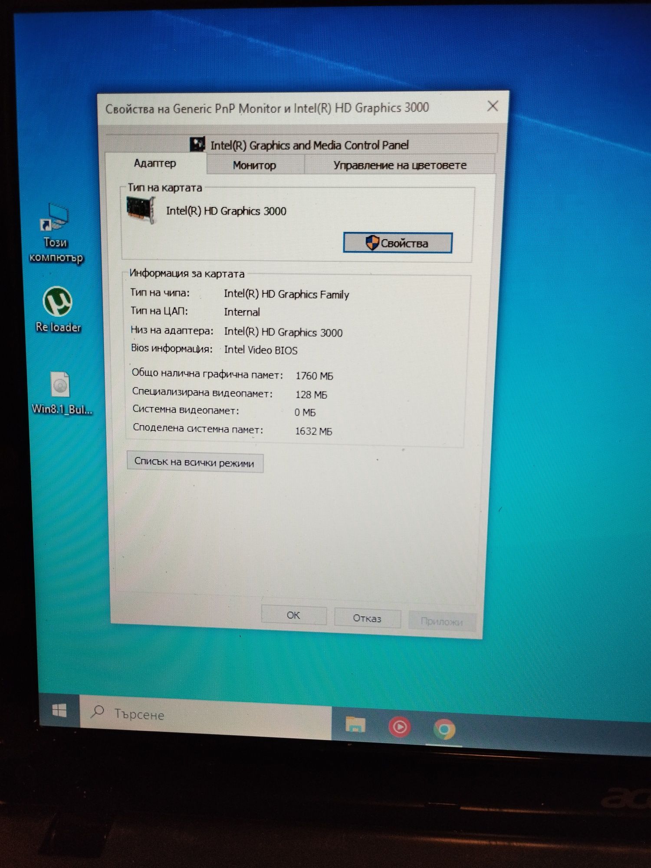Confirm with the OK button
651x868 pixels.
293,615
